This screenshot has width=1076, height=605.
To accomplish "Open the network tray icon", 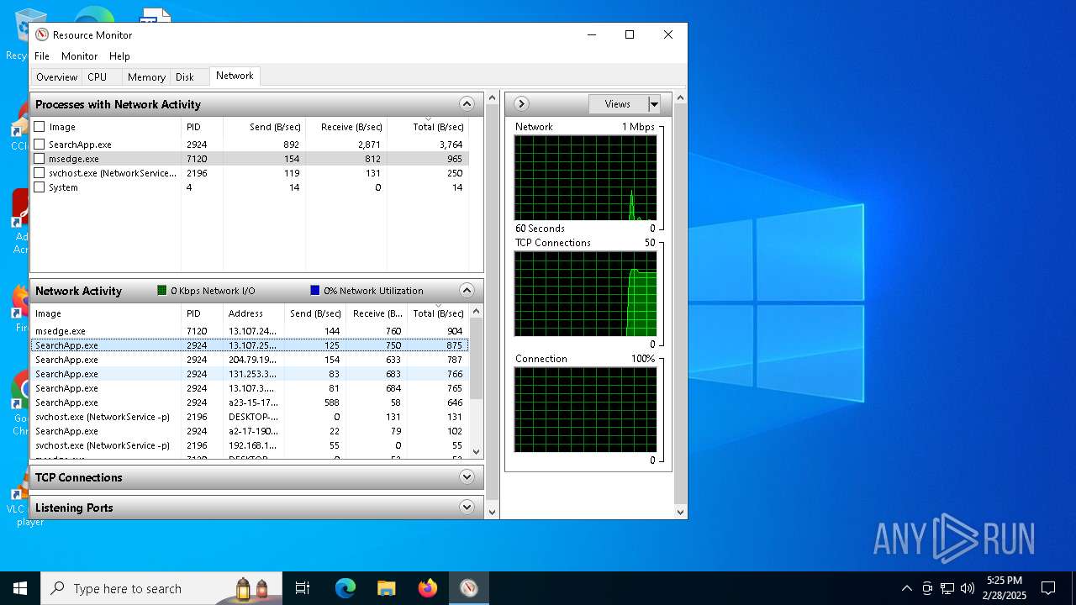I will coord(947,588).
